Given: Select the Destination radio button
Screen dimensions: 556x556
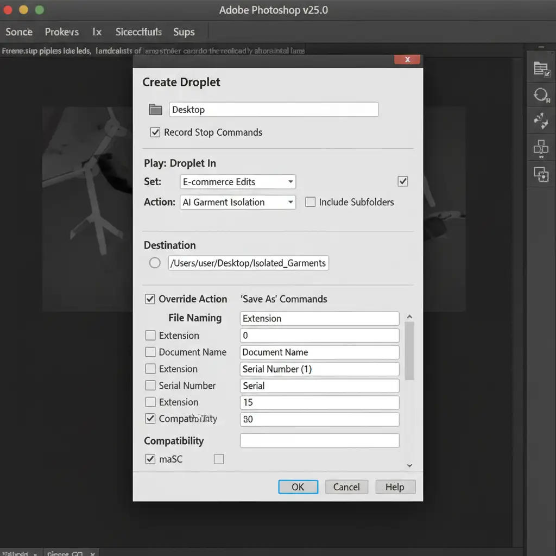Looking at the screenshot, I should (x=155, y=263).
